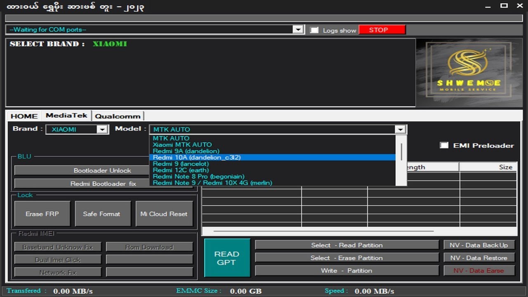Click the Rom Download button
The height and width of the screenshot is (297, 528).
click(x=149, y=247)
